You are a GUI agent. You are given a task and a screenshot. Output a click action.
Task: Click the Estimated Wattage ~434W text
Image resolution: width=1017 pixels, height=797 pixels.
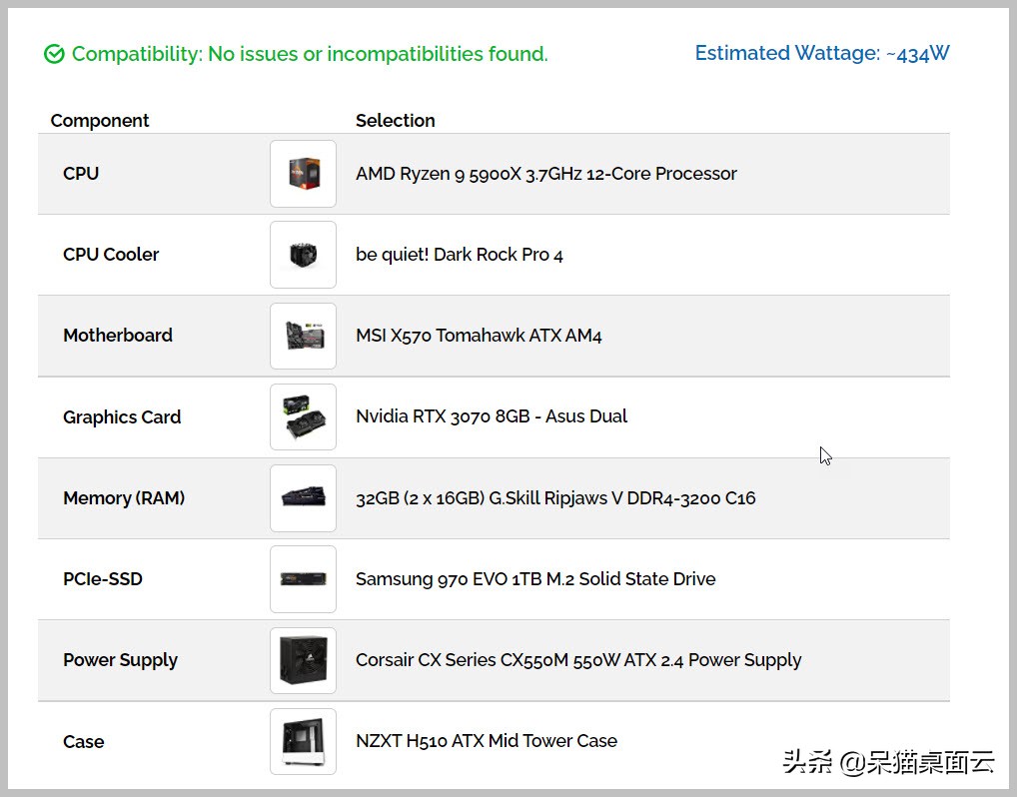tap(821, 54)
